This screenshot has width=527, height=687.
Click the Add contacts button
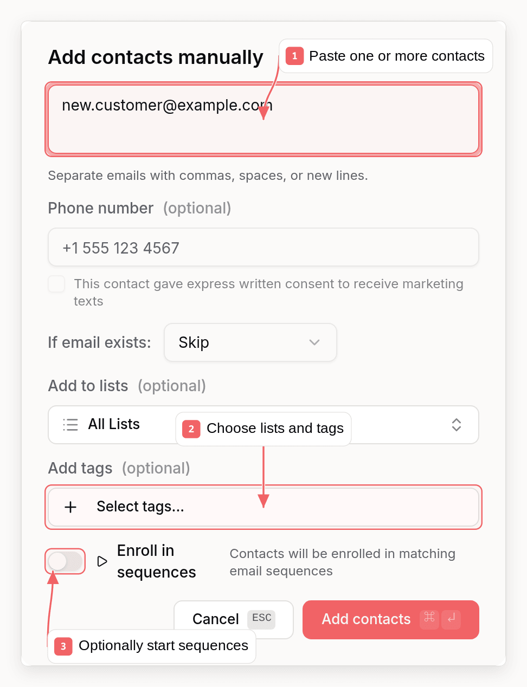(391, 619)
